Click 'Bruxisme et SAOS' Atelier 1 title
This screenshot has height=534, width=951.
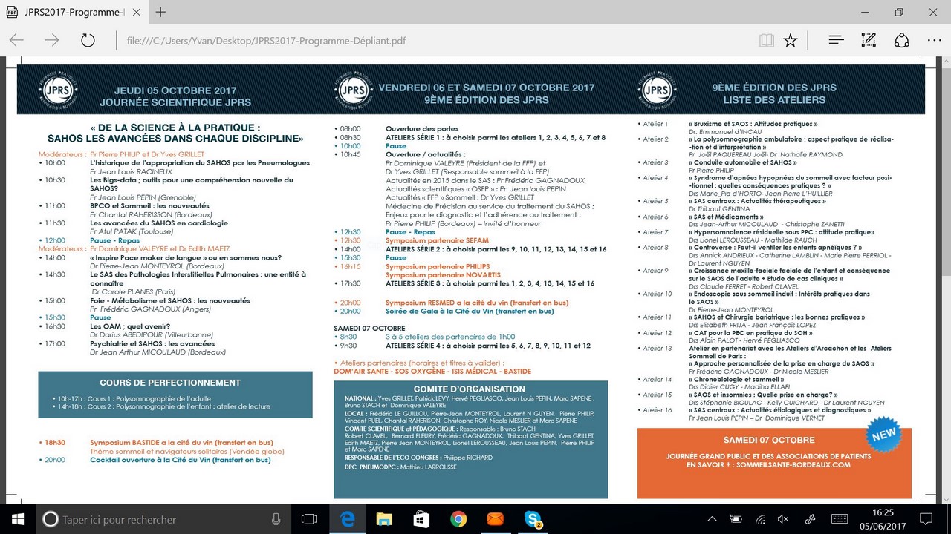753,124
